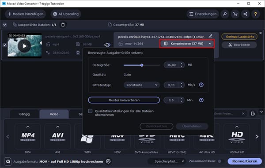The width and height of the screenshot is (265, 168).
Task: Collapse the format panel with the chevron
Action: click(261, 112)
